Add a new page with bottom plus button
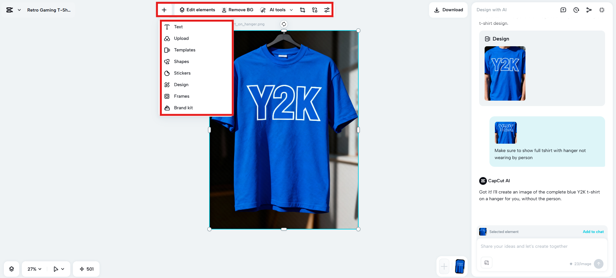616x278 pixels. pos(444,266)
